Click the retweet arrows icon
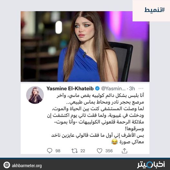The width and height of the screenshot is (170, 170). (74, 151)
